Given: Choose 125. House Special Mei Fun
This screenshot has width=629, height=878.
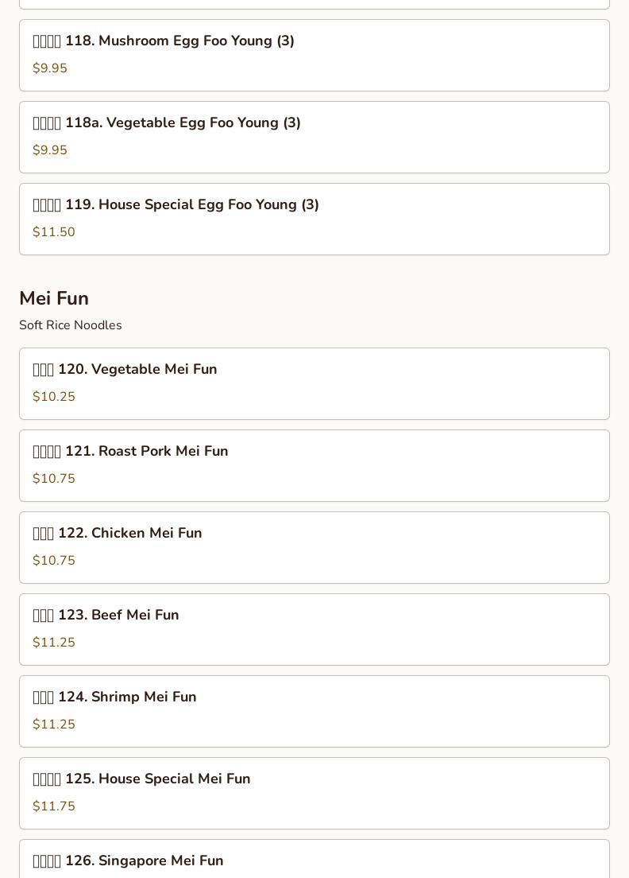Looking at the screenshot, I should pyautogui.click(x=314, y=793).
